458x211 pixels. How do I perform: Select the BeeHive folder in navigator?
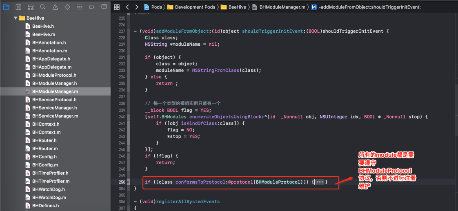point(31,18)
